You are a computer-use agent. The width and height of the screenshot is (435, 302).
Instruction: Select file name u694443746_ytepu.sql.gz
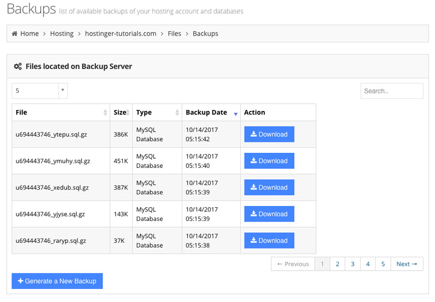(51, 135)
